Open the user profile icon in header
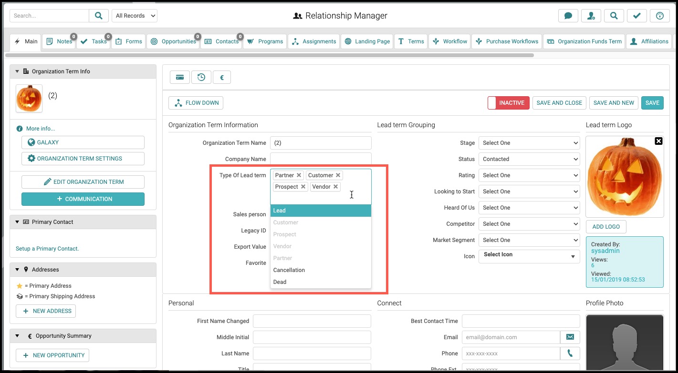 click(x=591, y=16)
